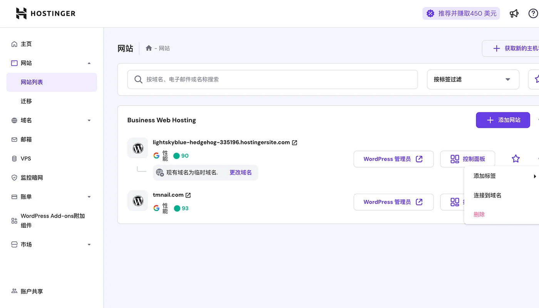Favorite the lightskyblue site with the star icon
The image size is (539, 308).
[516, 159]
